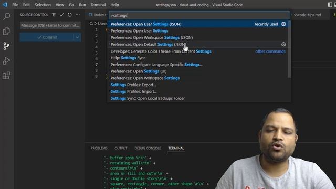Click the Commit button
This screenshot has width=336, height=189.
pyautogui.click(x=47, y=37)
